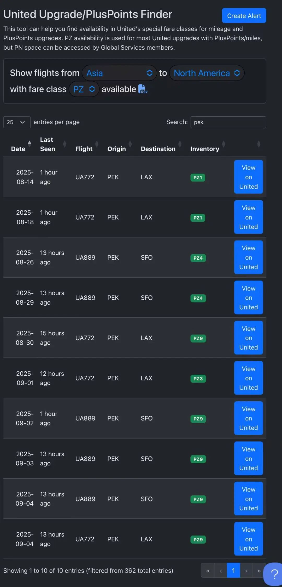The image size is (282, 587).
Task: Jump to the last results page
Action: [x=259, y=571]
